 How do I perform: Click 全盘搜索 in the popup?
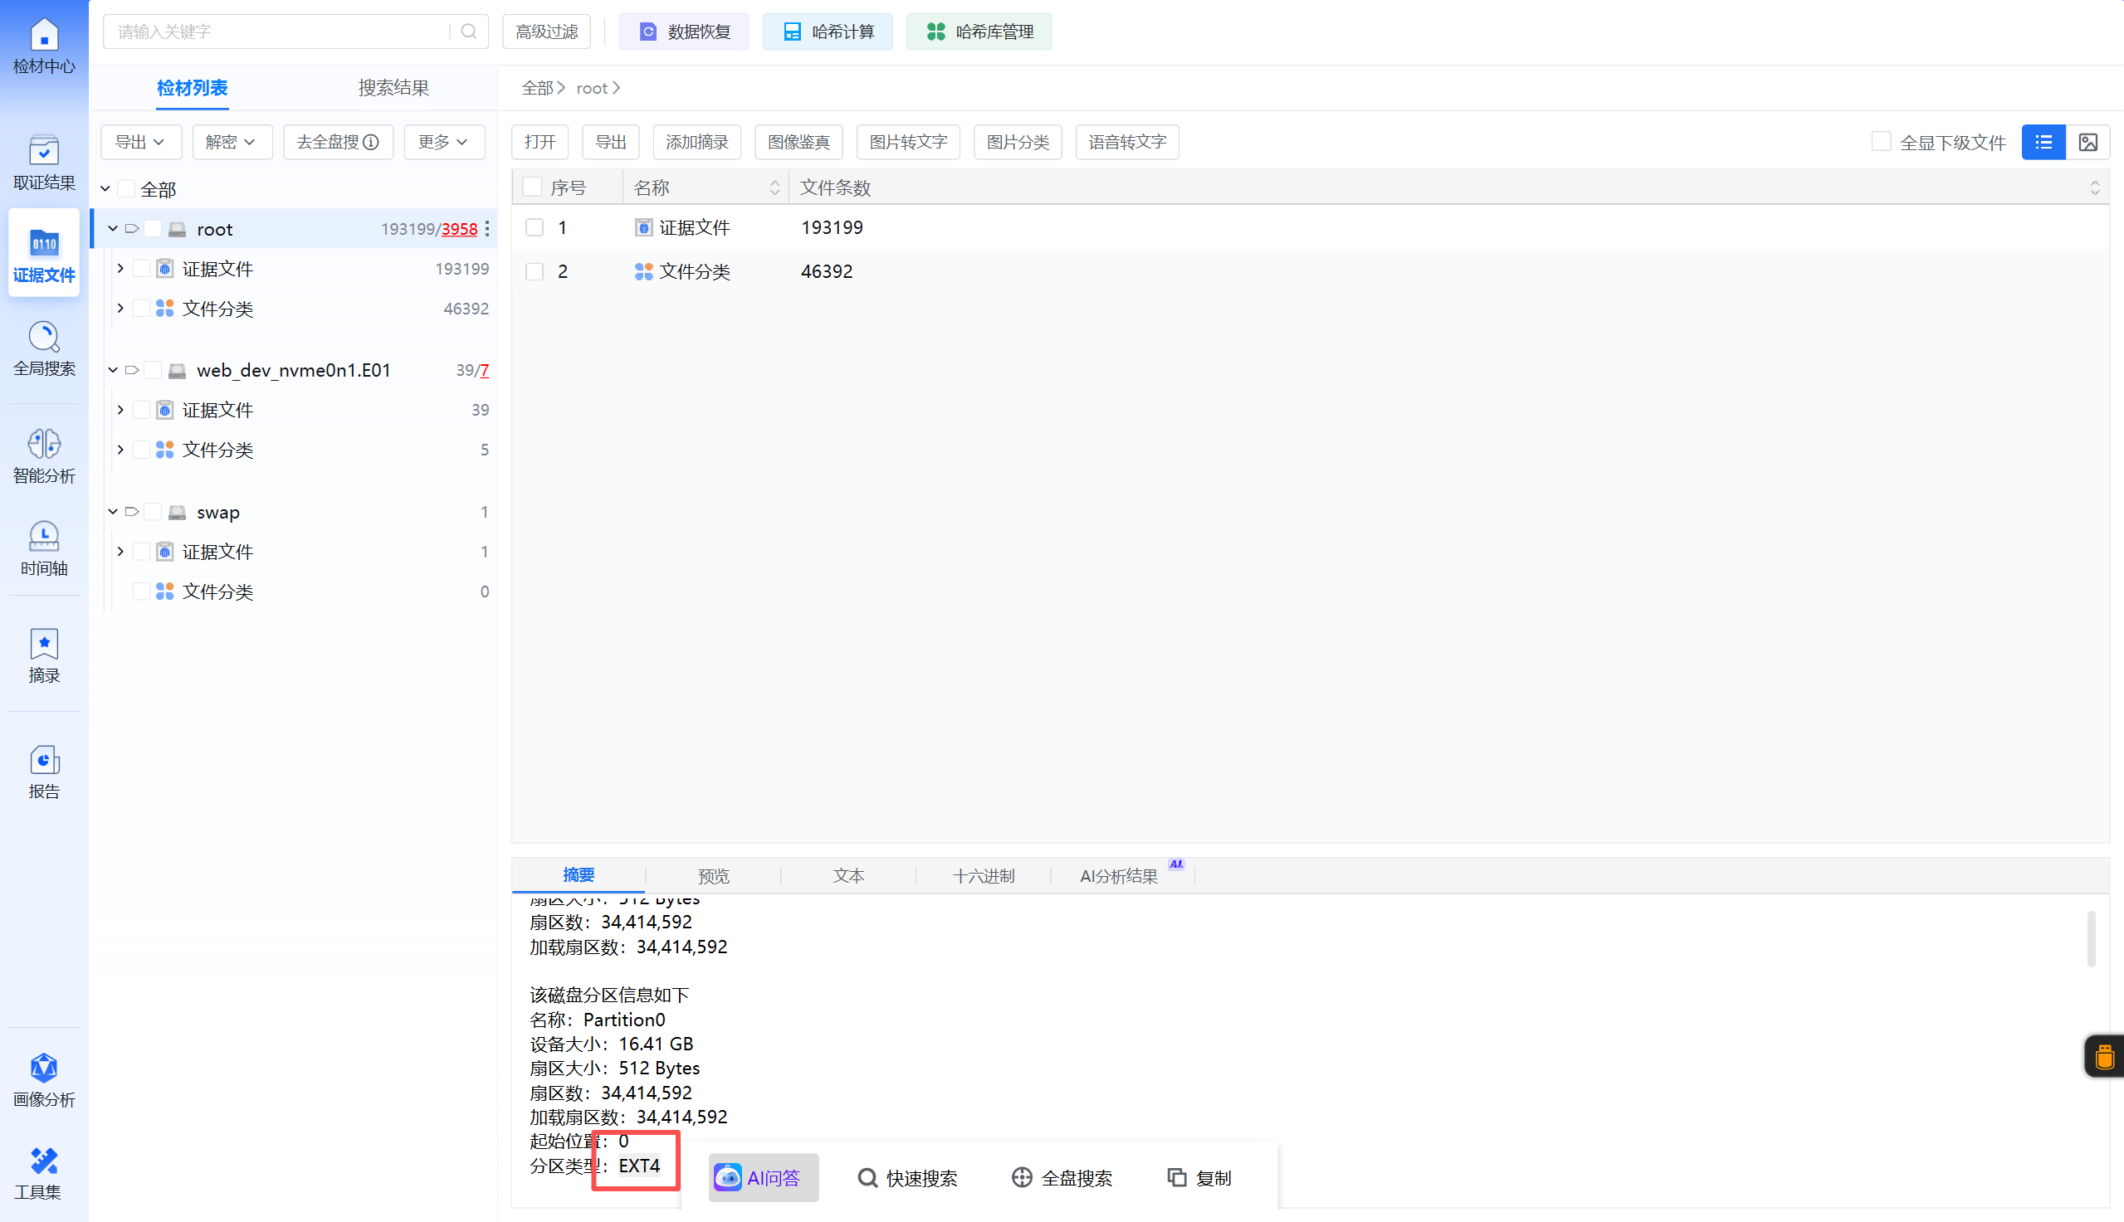click(1062, 1177)
